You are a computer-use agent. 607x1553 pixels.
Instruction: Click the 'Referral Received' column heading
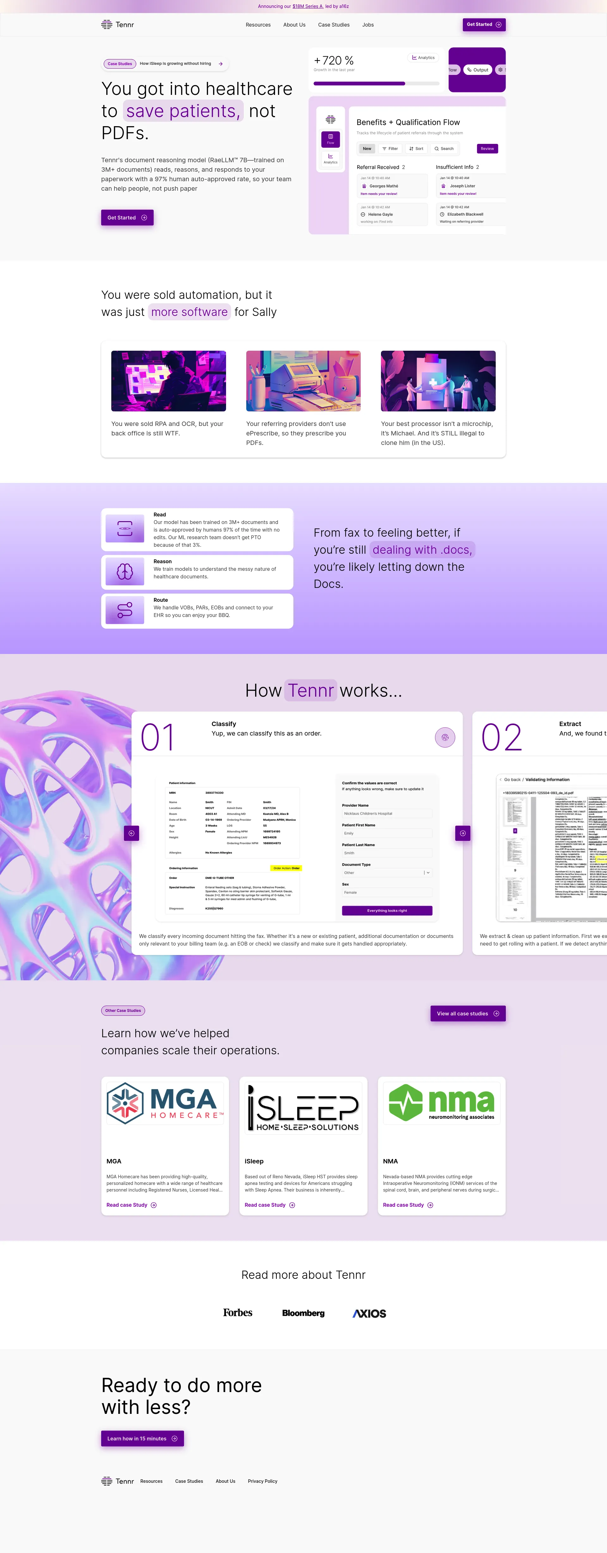click(378, 167)
